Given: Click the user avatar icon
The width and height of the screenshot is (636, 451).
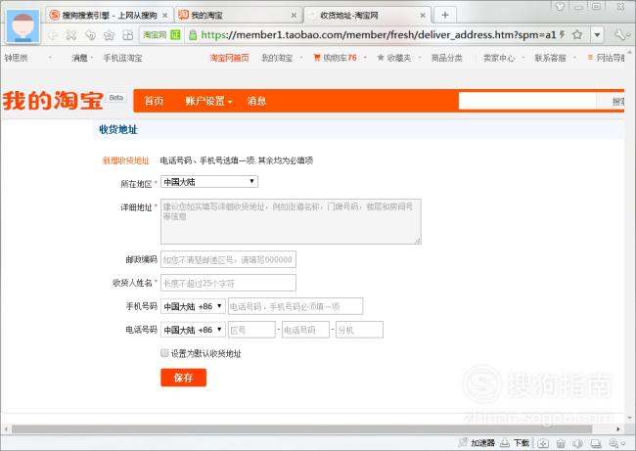Looking at the screenshot, I should 23,26.
